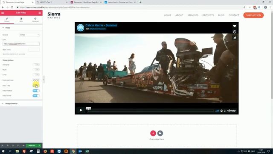Open the BLOG menu item
This screenshot has width=273, height=154.
point(221,15)
